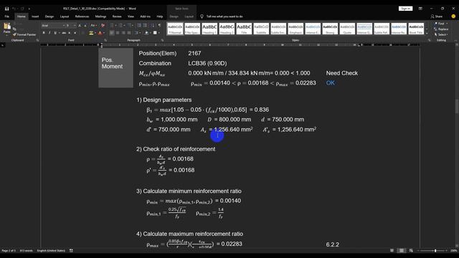459x258 pixels.
Task: Decrease the font size
Action: (85, 26)
